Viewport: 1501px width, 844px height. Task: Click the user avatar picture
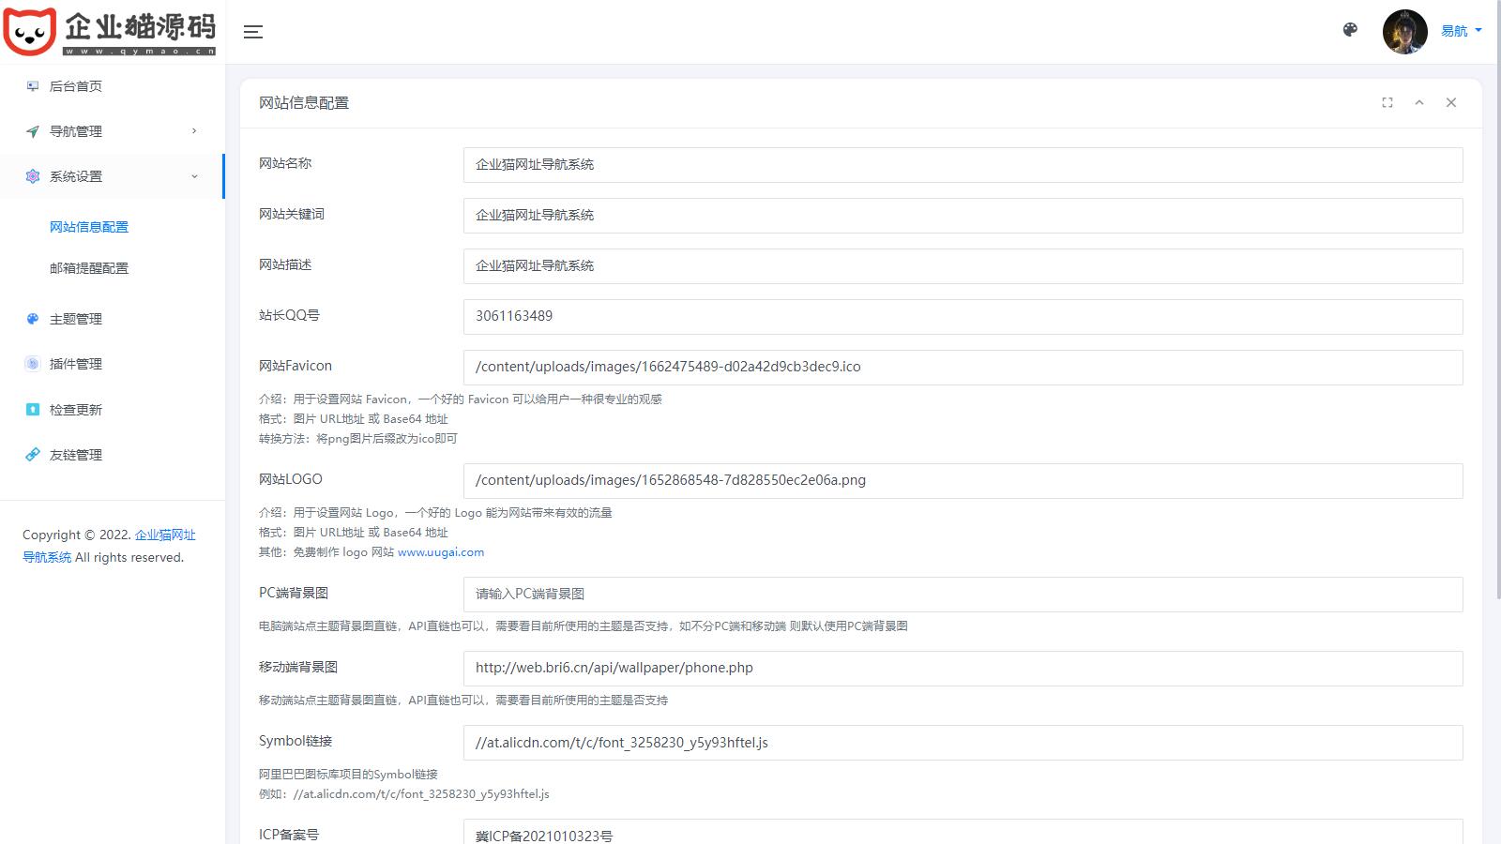coord(1404,32)
